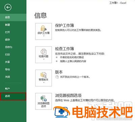Click the back arrow circle icon

(8, 7)
